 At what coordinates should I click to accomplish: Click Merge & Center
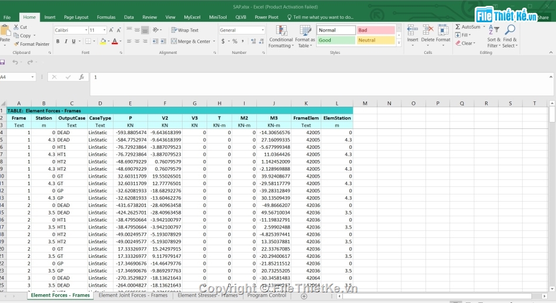pos(191,41)
